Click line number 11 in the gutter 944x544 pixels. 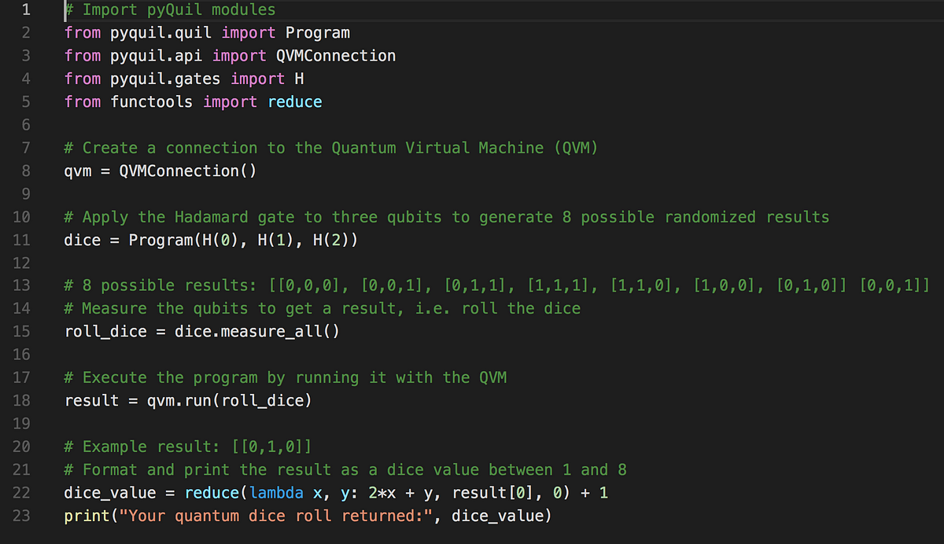[x=21, y=240]
